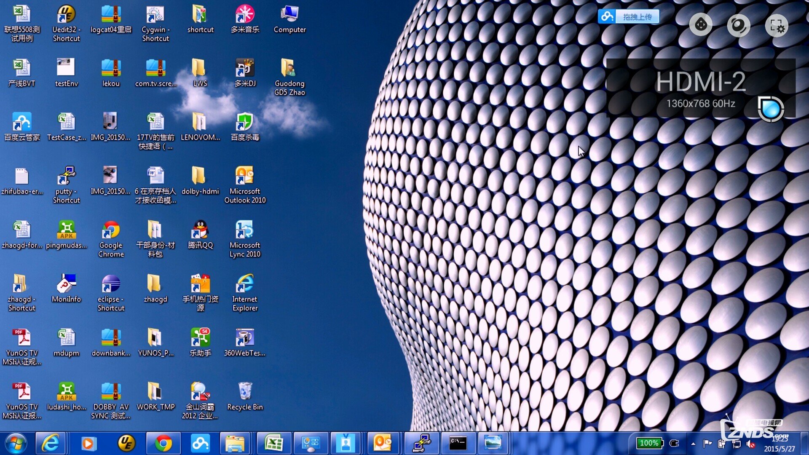Click the Action Center flag icon
The width and height of the screenshot is (809, 455).
707,444
